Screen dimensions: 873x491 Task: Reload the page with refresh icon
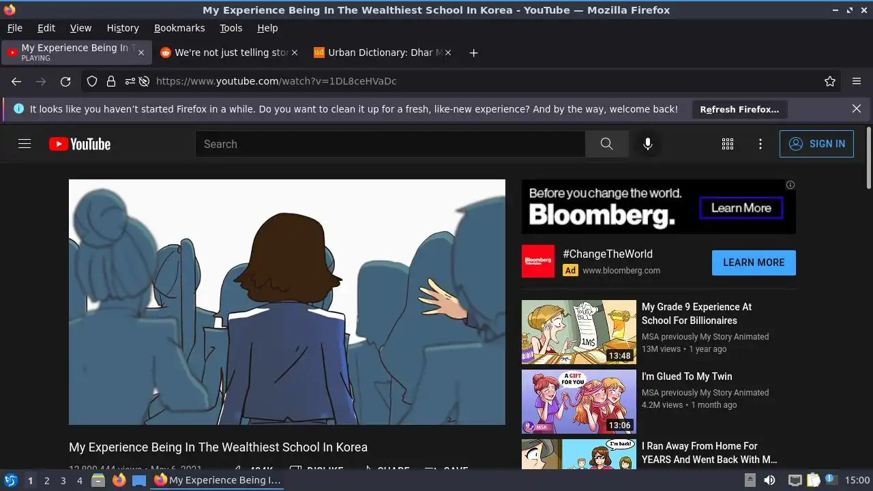tap(65, 81)
